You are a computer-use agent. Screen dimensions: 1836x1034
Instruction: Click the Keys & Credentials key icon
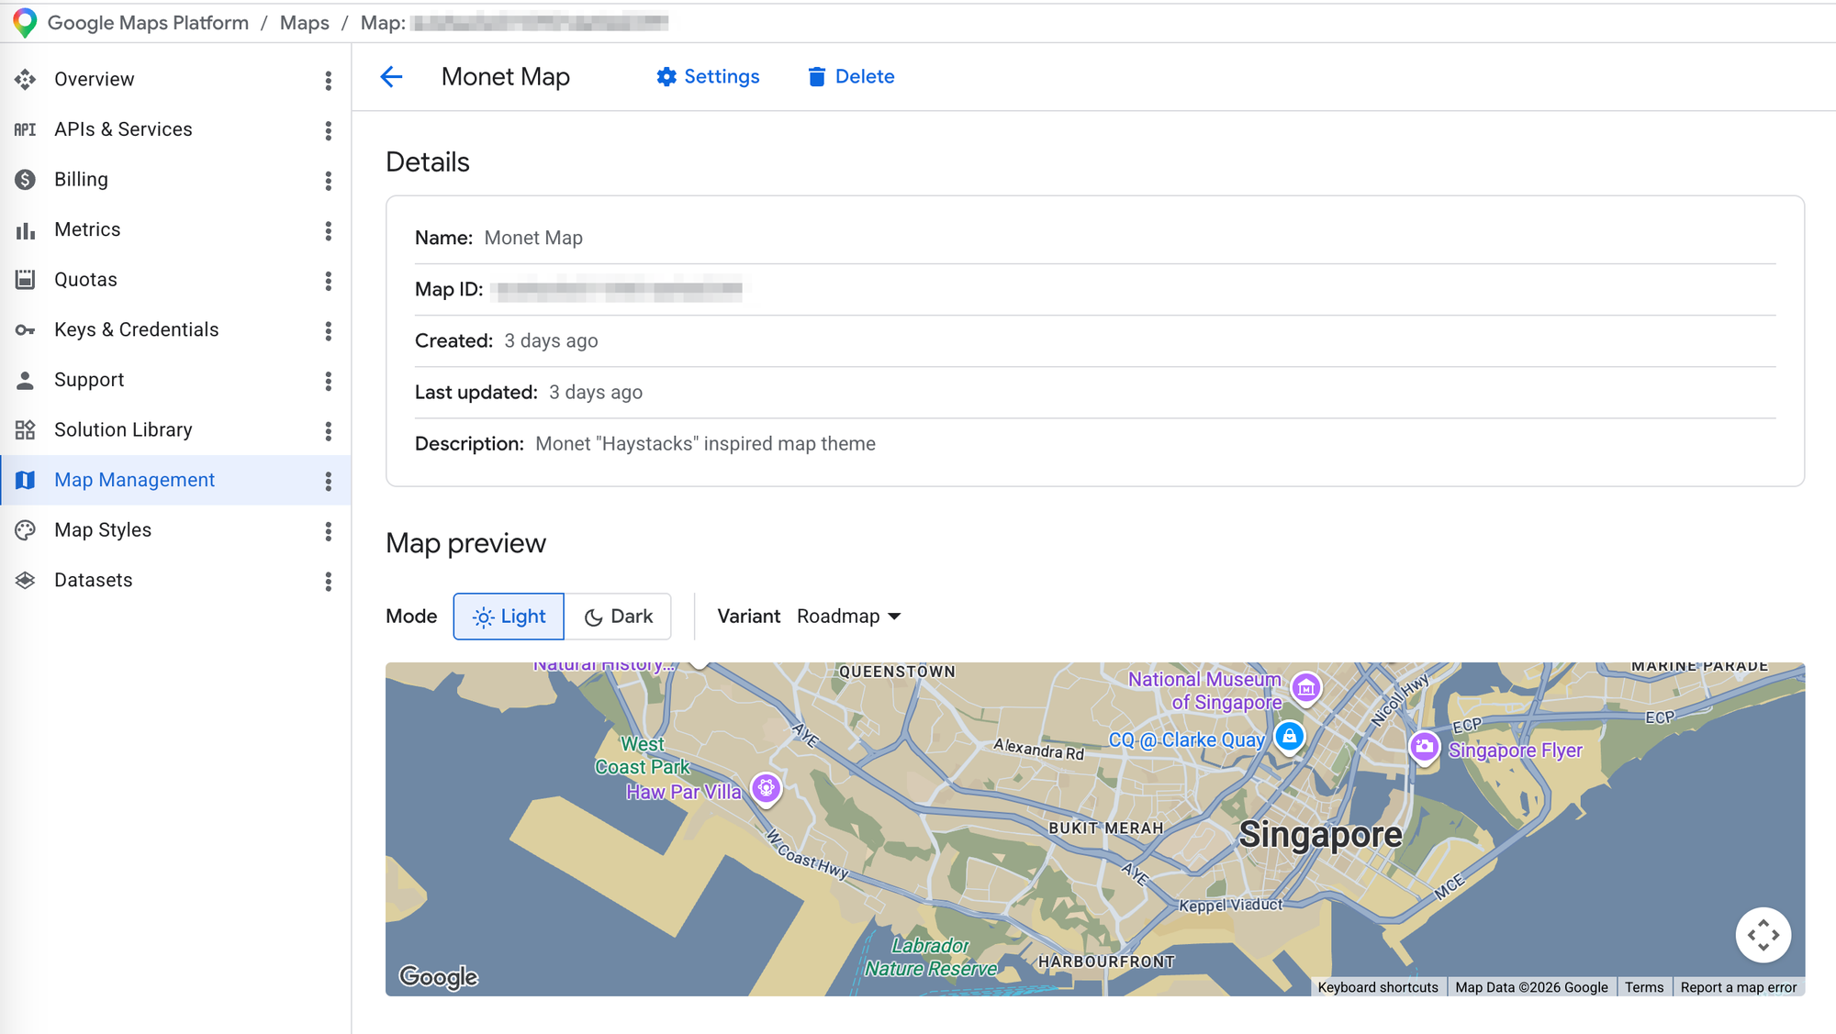(x=26, y=330)
